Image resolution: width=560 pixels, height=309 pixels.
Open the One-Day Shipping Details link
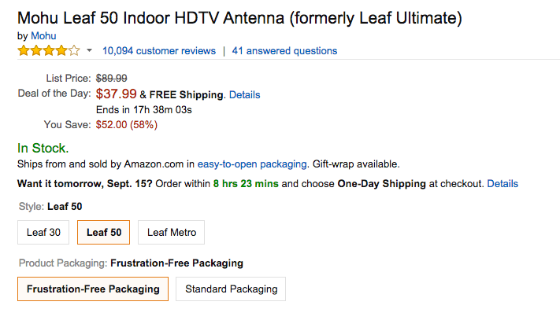coord(503,183)
